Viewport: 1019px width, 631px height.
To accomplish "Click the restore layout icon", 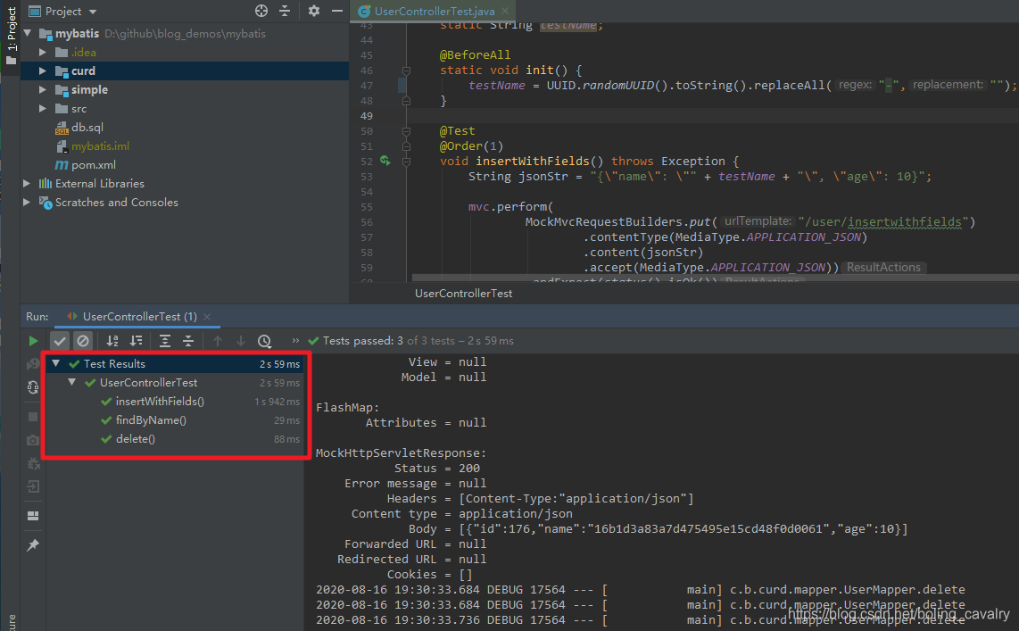I will pyautogui.click(x=33, y=516).
